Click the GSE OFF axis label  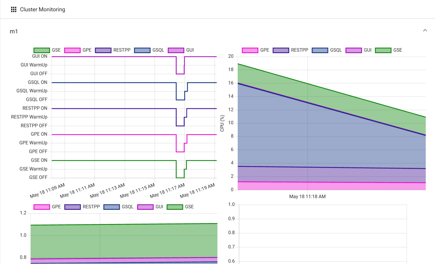(38, 177)
